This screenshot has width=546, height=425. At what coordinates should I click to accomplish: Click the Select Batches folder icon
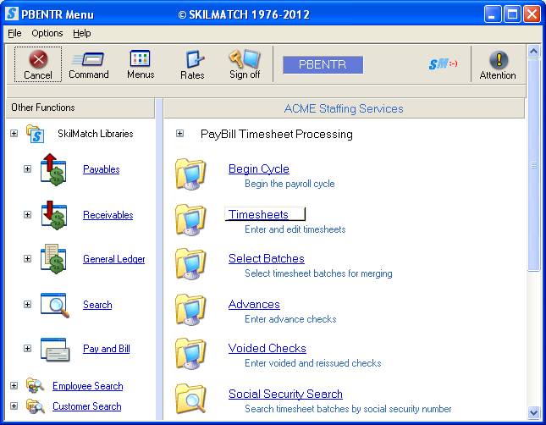[190, 263]
